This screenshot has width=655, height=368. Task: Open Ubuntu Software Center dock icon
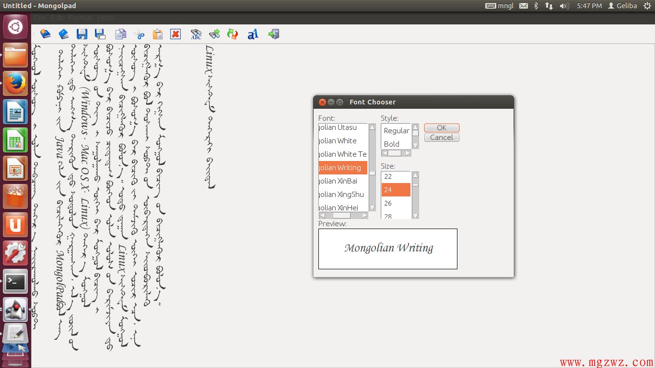pos(15,197)
